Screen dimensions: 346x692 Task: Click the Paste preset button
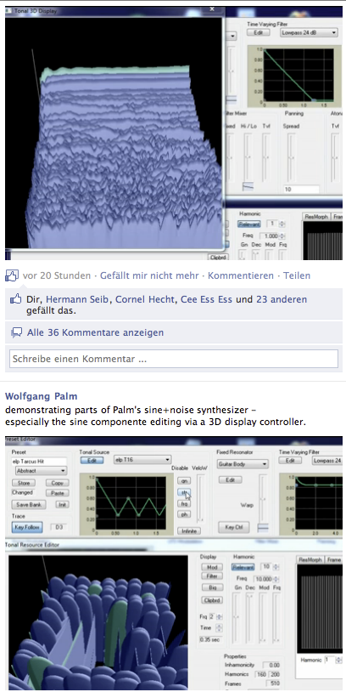point(57,493)
